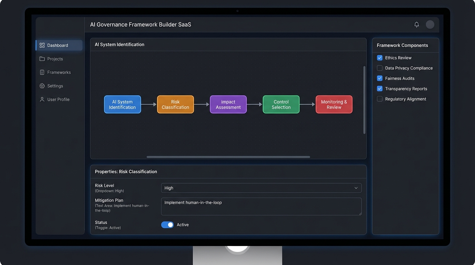This screenshot has width=475, height=265.
Task: Click the horizontal scrollbar below the flow diagram
Action: pos(228,157)
